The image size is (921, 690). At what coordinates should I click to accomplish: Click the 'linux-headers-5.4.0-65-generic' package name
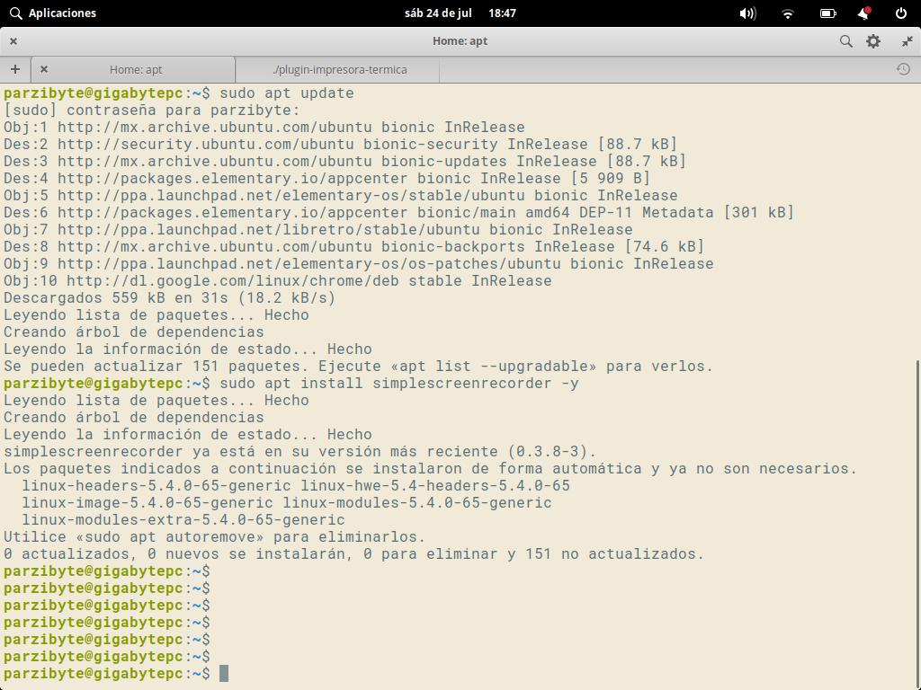tap(156, 485)
